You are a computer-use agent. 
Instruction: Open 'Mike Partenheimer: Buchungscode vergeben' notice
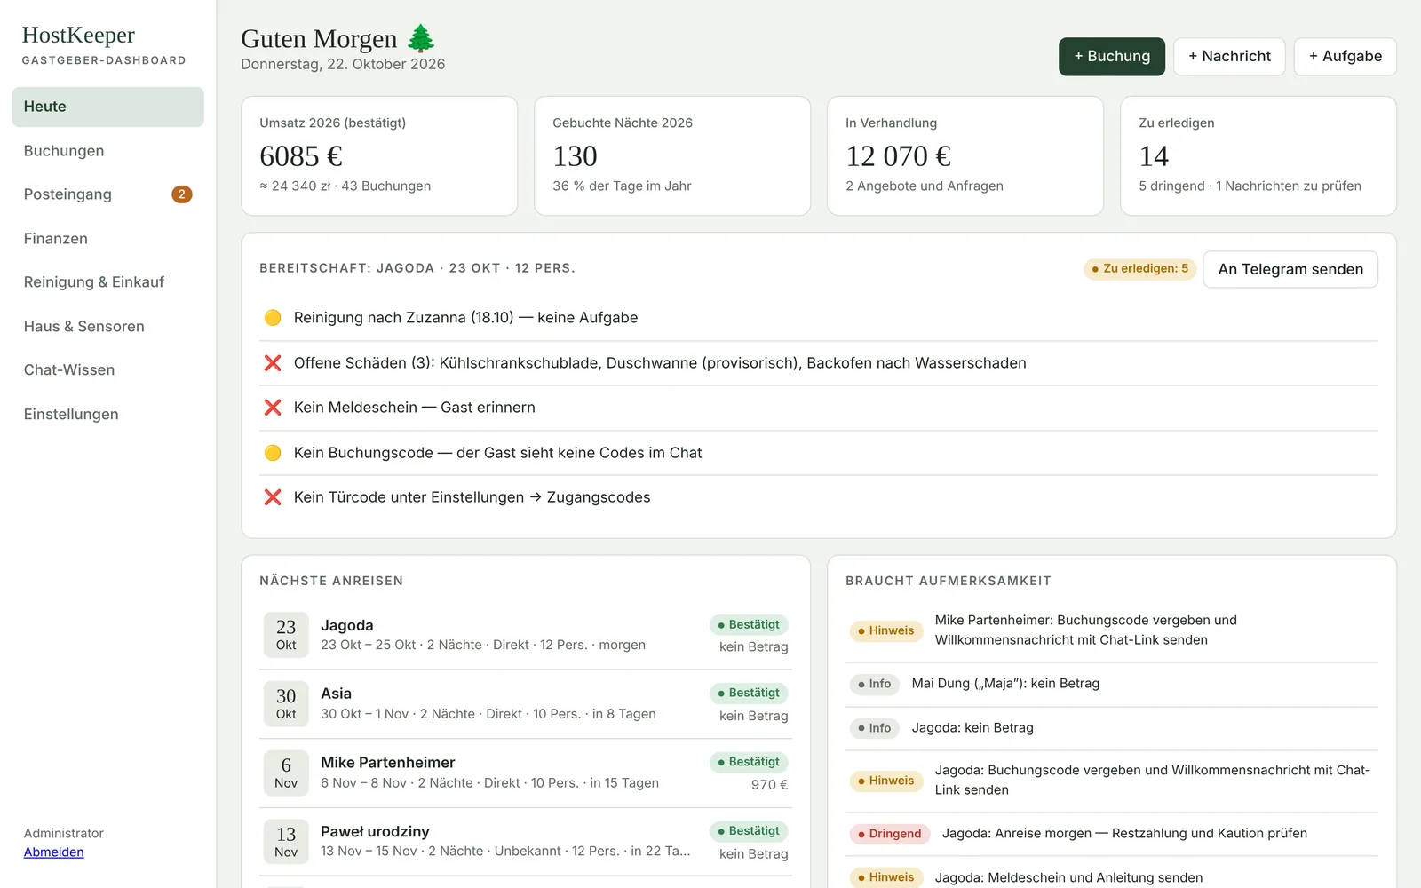point(1085,630)
